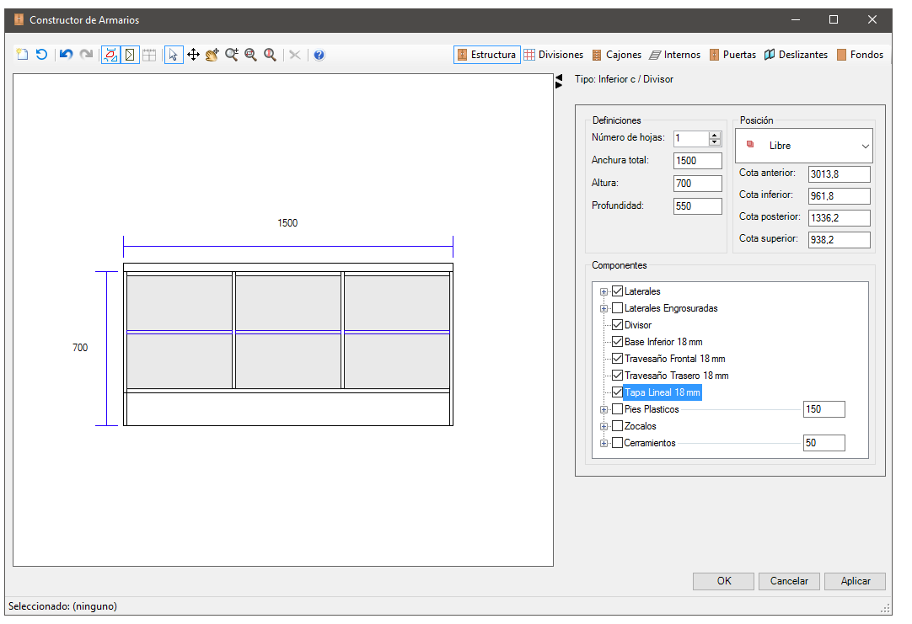Screen dimensions: 912x624
Task: Switch to the Deslizantes tab
Action: pyautogui.click(x=796, y=55)
